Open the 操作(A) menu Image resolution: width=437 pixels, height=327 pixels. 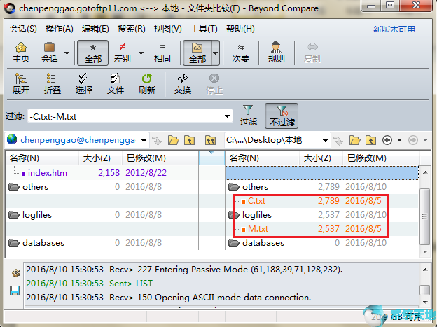[x=59, y=29]
